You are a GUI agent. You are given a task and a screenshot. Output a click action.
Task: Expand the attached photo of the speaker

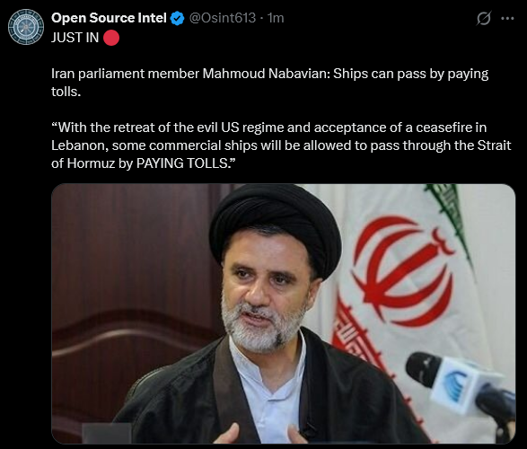point(284,313)
